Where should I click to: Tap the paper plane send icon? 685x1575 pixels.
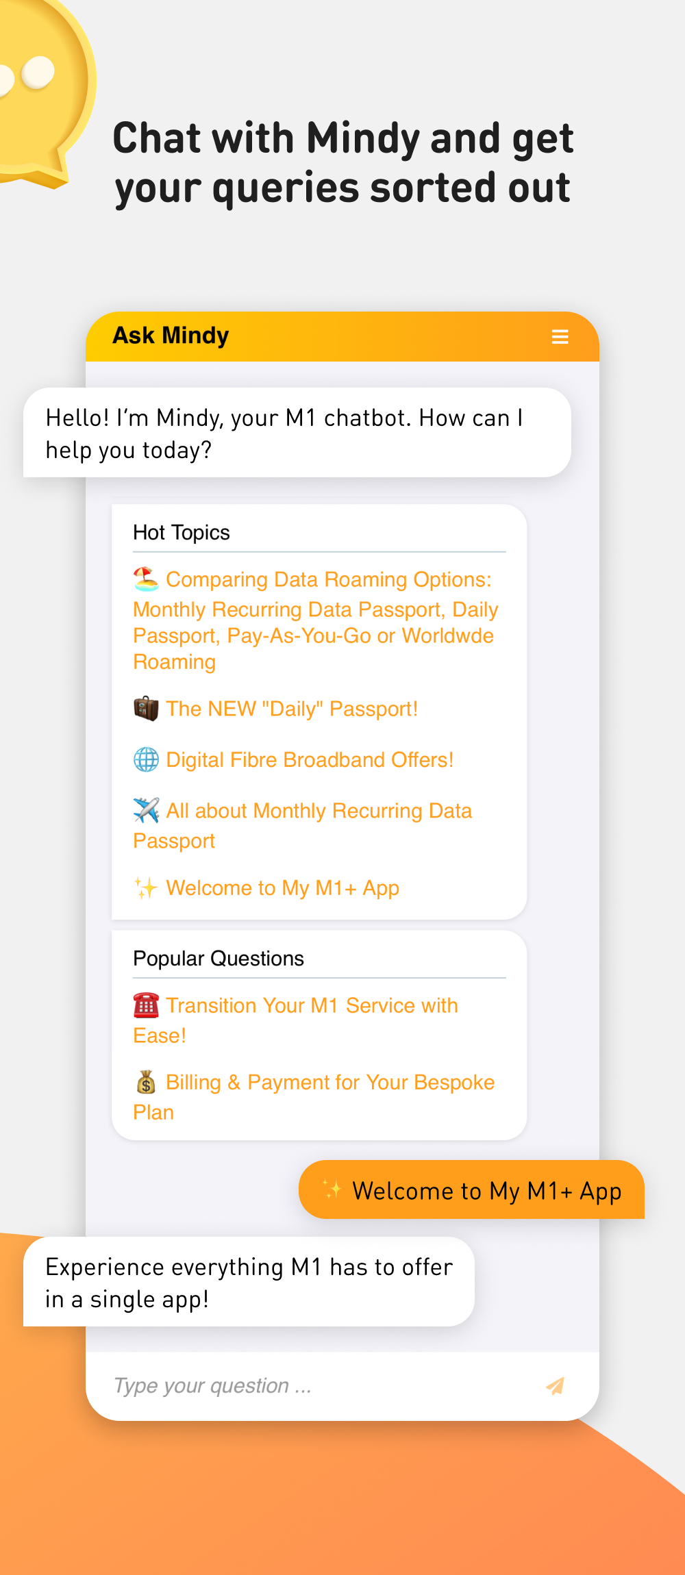pos(556,1385)
